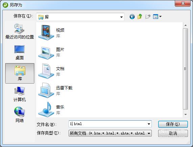Select Libraries (库) in sidebar
Screen dimensions: 193x147
click(20, 73)
